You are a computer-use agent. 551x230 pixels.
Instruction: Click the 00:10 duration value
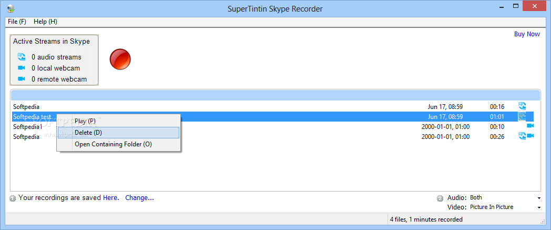pos(497,127)
